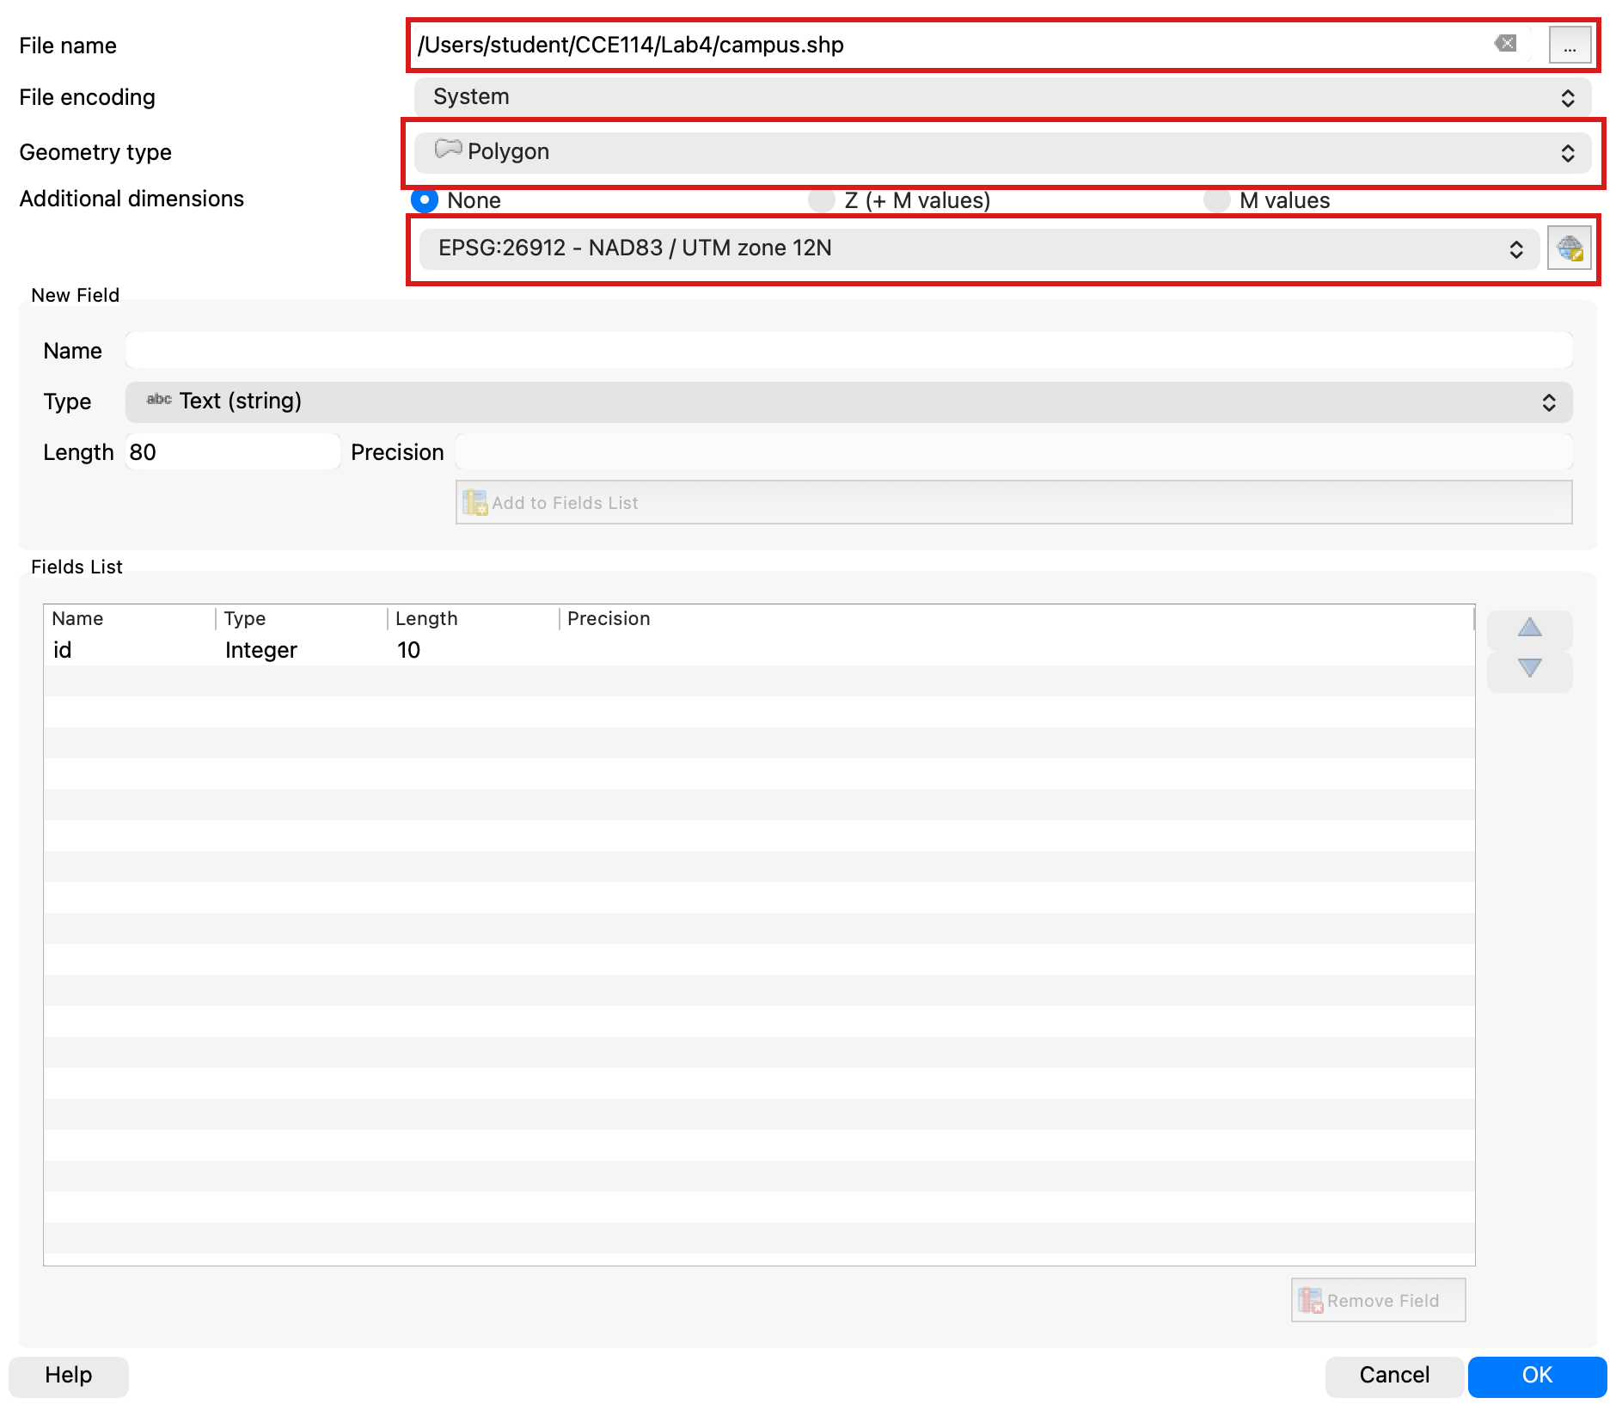This screenshot has width=1616, height=1410.
Task: Click the Length field showing 80
Action: pos(233,452)
